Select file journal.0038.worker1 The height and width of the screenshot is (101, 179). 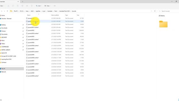33,70
